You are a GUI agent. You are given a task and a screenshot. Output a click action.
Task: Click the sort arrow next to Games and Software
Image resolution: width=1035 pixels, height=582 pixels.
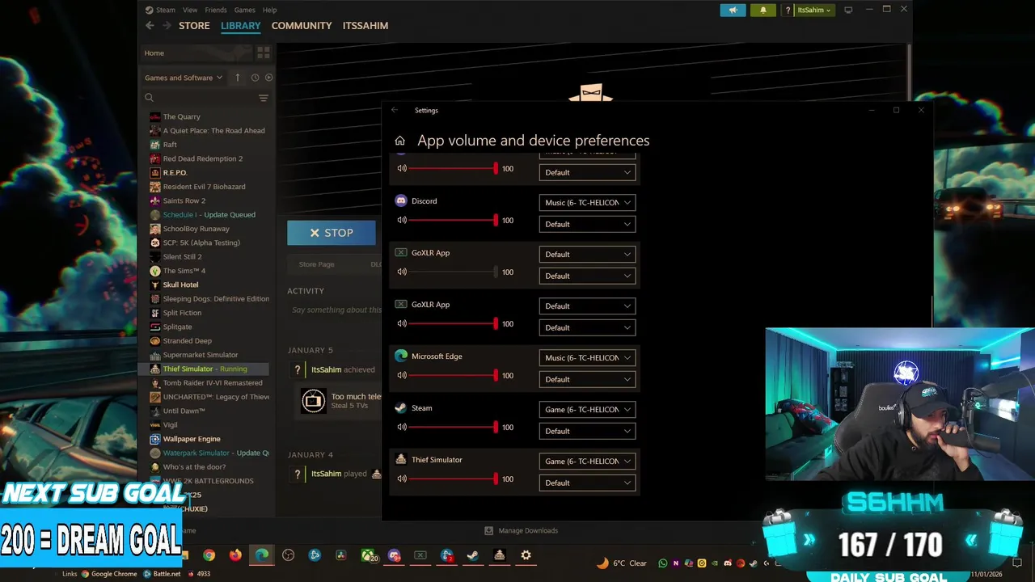237,78
